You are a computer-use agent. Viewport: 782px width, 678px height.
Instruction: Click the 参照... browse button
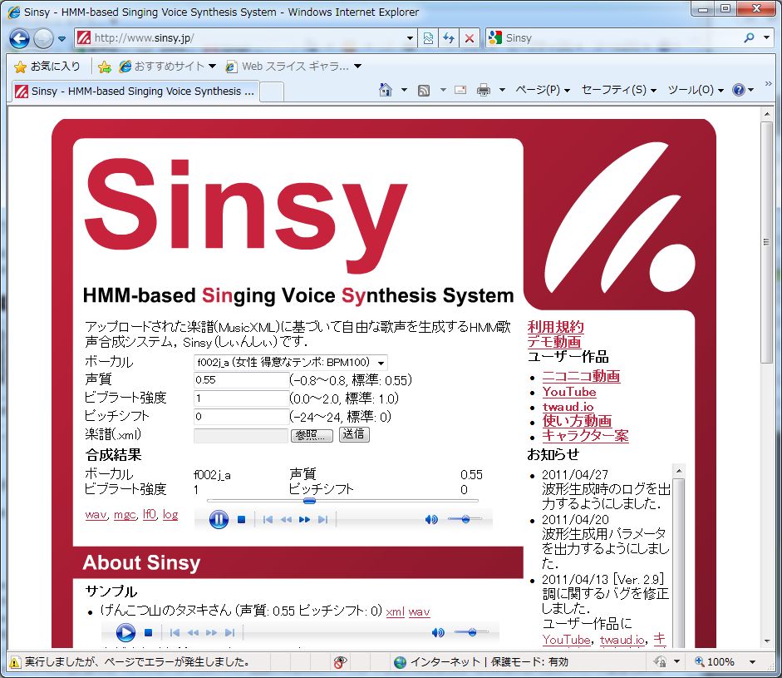coord(312,435)
